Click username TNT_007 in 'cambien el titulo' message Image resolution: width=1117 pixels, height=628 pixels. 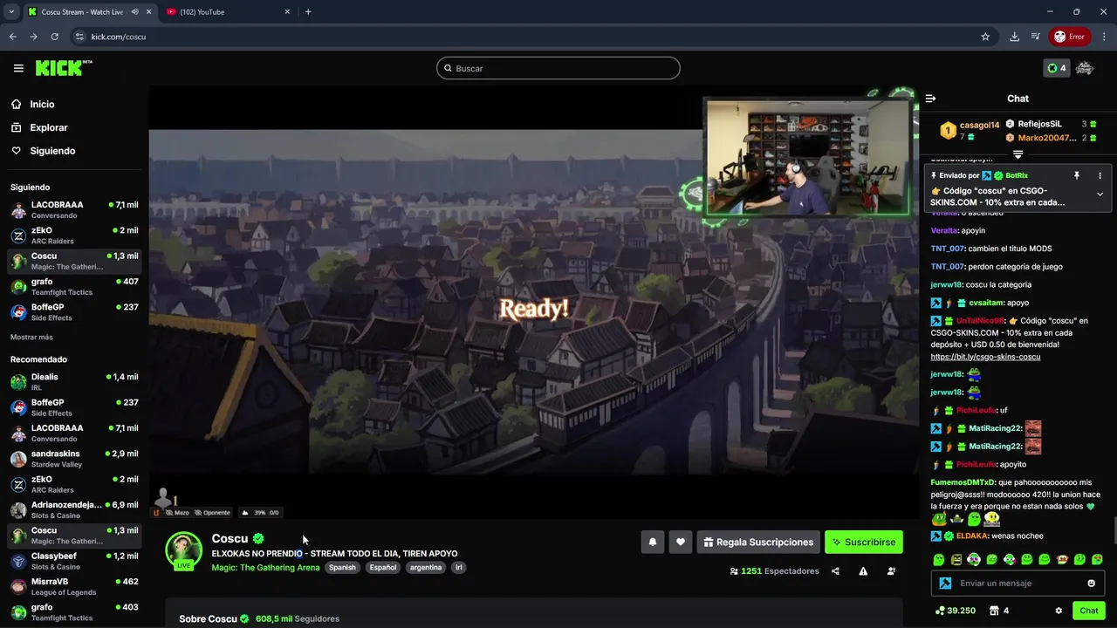pos(948,249)
